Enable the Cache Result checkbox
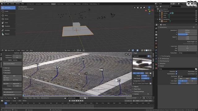198x111 pixels. (x=196, y=74)
